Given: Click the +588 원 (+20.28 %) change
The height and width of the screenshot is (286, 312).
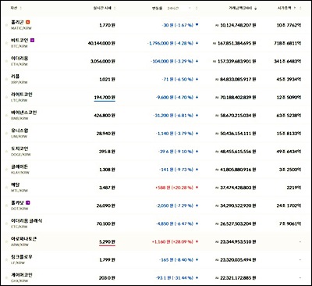Looking at the screenshot, I should 175,188.
